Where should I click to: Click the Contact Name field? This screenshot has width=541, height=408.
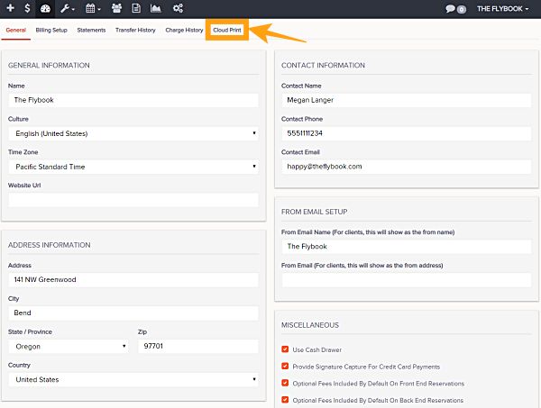(x=407, y=100)
